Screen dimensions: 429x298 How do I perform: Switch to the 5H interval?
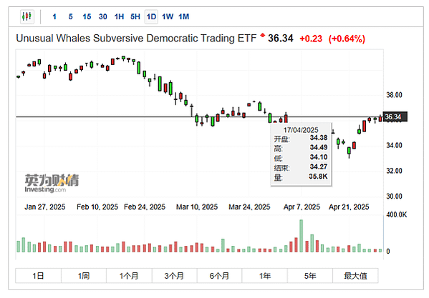pos(135,17)
